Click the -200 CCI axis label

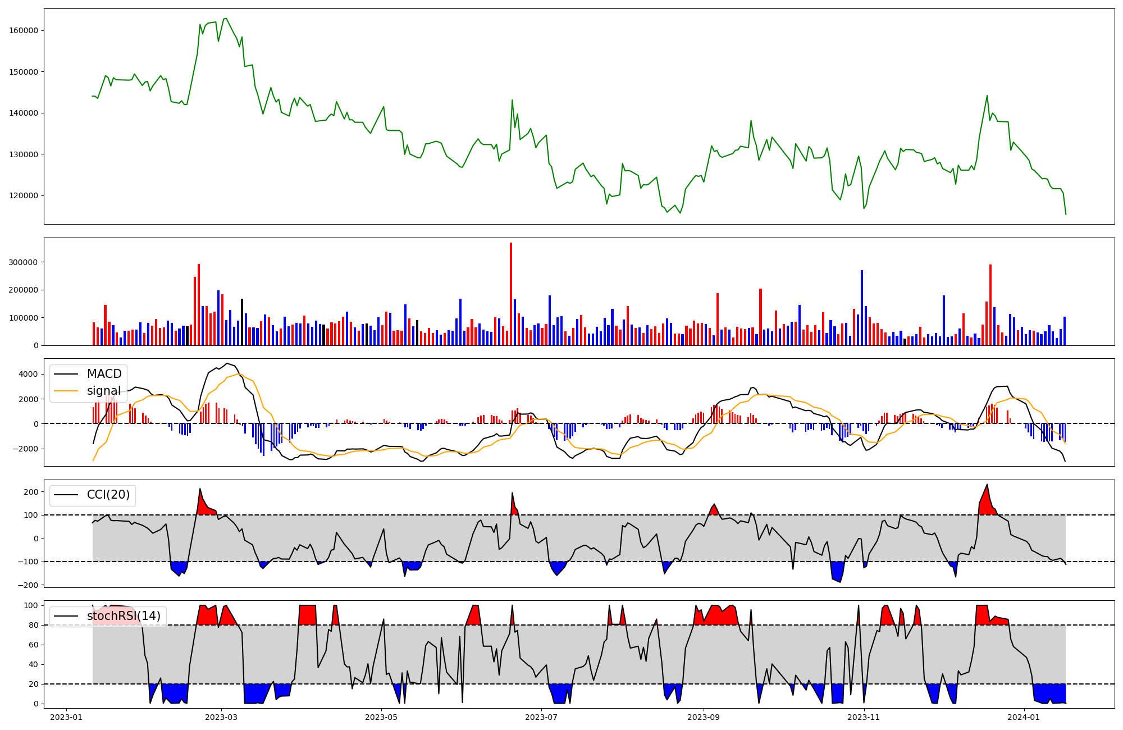[x=28, y=585]
